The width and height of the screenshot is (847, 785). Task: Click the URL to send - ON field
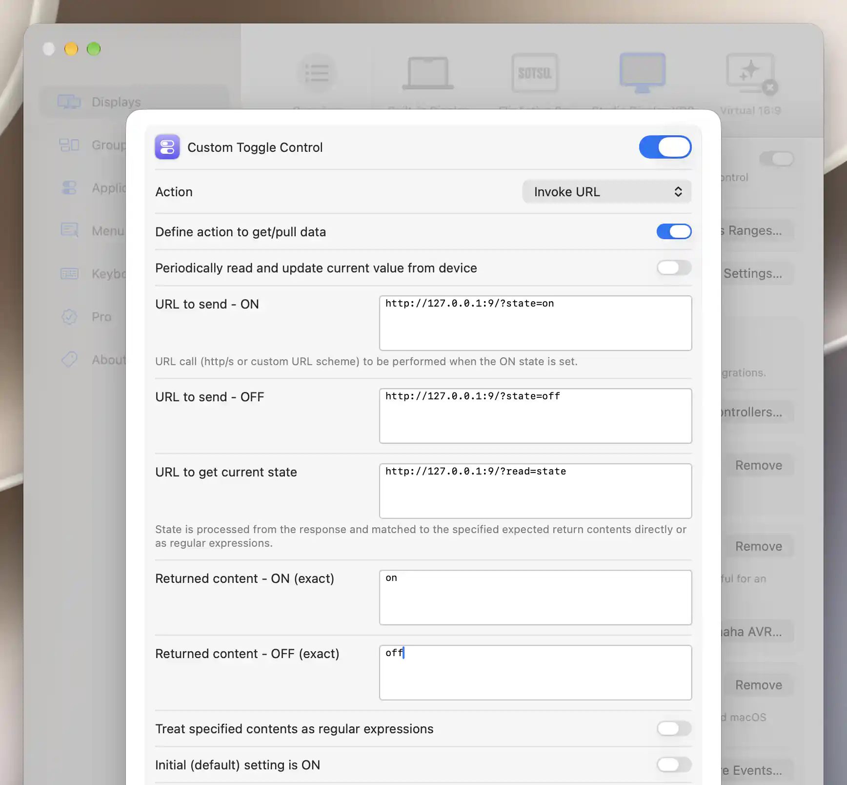535,323
